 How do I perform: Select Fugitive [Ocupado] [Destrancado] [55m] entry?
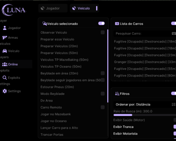click(145, 69)
